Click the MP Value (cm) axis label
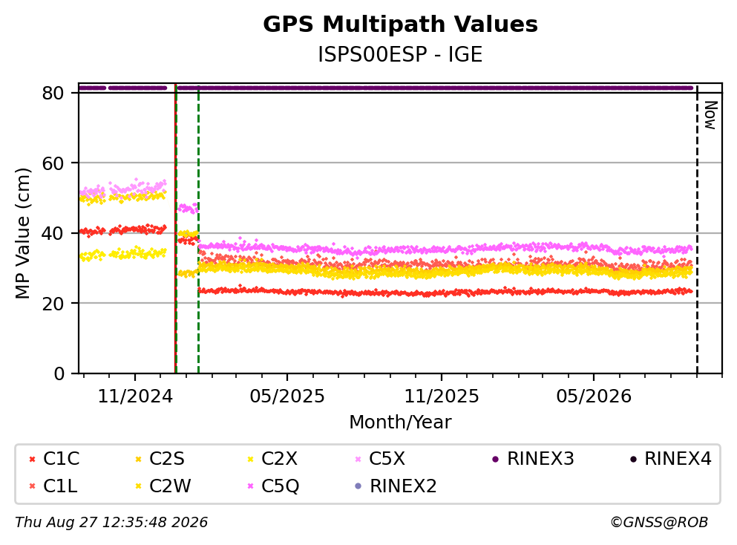This screenshot has width=737, height=545. (22, 233)
